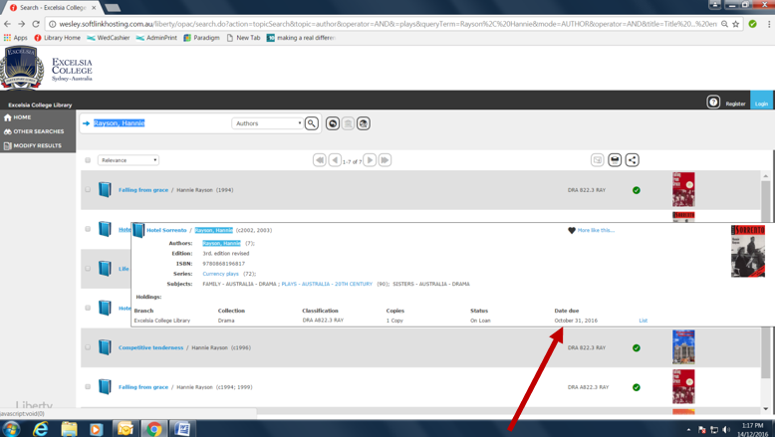Tick checkbox for Falling from grace (c1994; 1999)
This screenshot has height=437, width=775.
click(x=88, y=386)
